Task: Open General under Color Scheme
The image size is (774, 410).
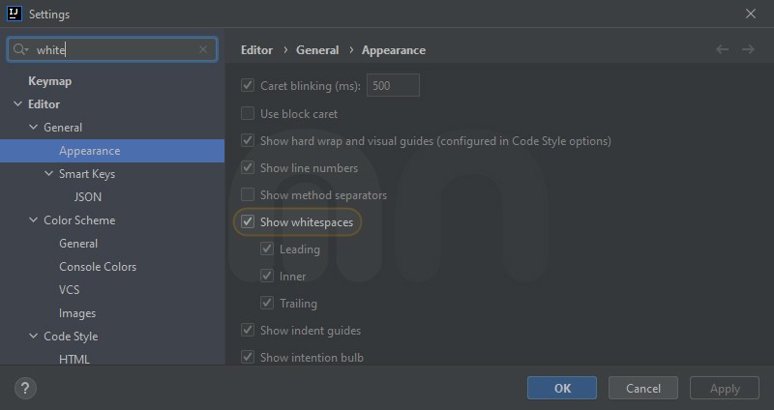Action: click(78, 244)
